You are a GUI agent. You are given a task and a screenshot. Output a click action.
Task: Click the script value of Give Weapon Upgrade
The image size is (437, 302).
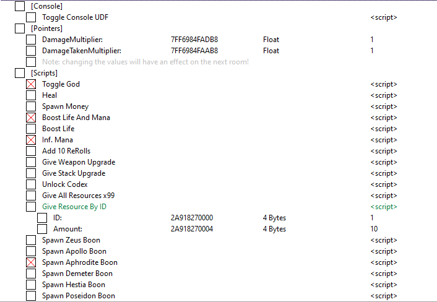[383, 162]
